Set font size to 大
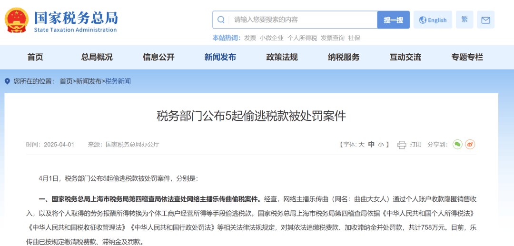The height and width of the screenshot is (246, 514). (x=362, y=145)
